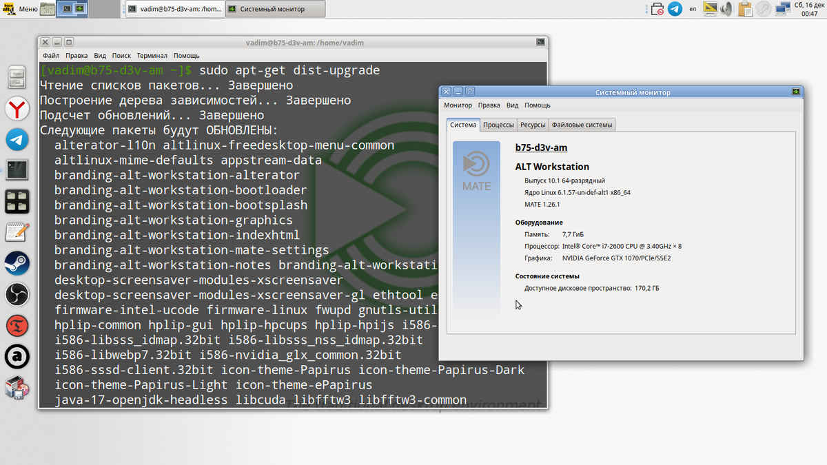Screen dimensions: 827x465
Task: Click 'ALT Workstation' text in System Monitor
Action: coord(552,167)
